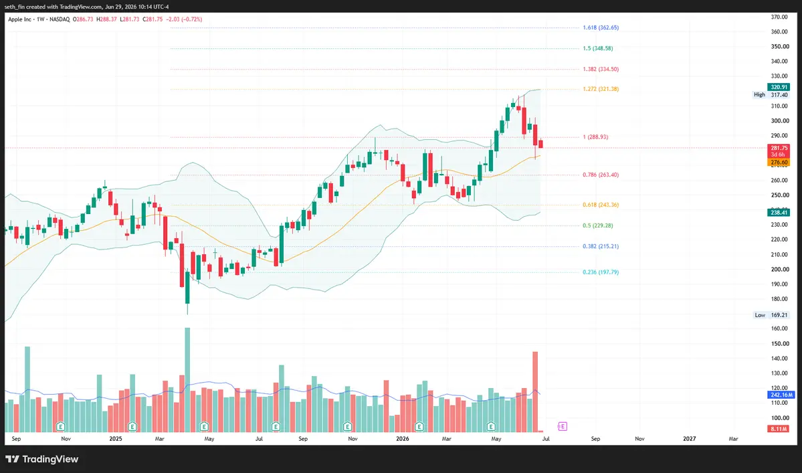The height and width of the screenshot is (473, 802).
Task: Select the 0.618 (243.36) Fibonacci label
Action: (x=601, y=205)
